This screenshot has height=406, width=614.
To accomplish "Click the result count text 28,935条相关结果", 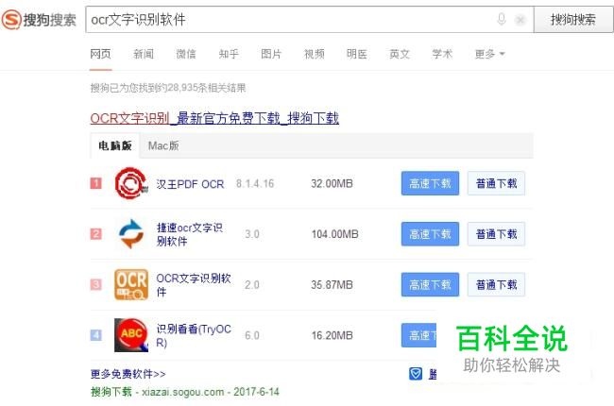I will click(x=207, y=88).
